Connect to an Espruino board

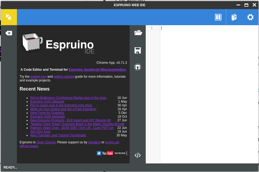(9, 17)
